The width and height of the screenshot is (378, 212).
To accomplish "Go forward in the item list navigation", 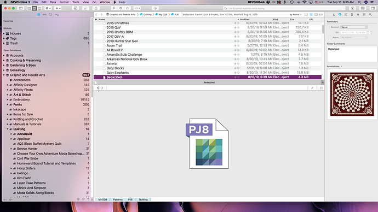I will click(x=101, y=14).
